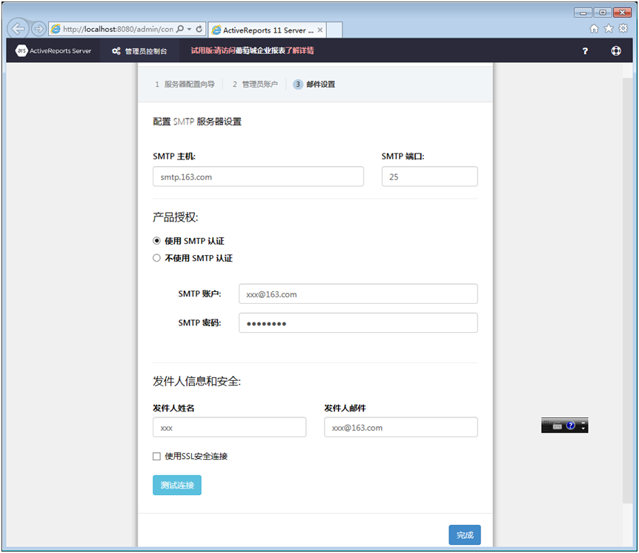This screenshot has width=639, height=553.
Task: Select the 使用 SMTP 认证 radio button
Action: (x=156, y=241)
